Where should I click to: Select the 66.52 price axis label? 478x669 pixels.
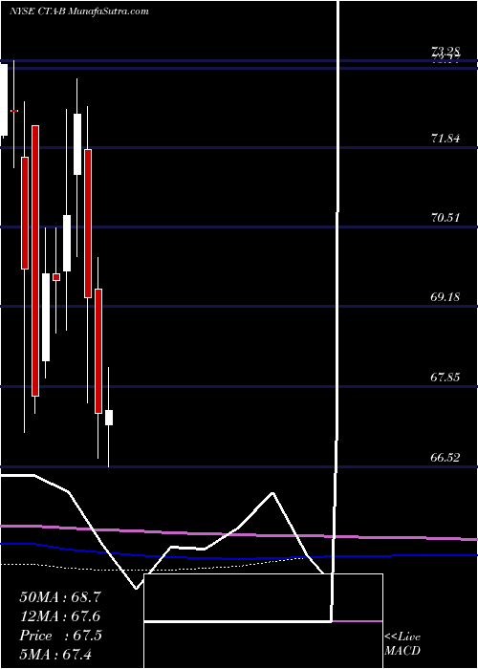(445, 458)
